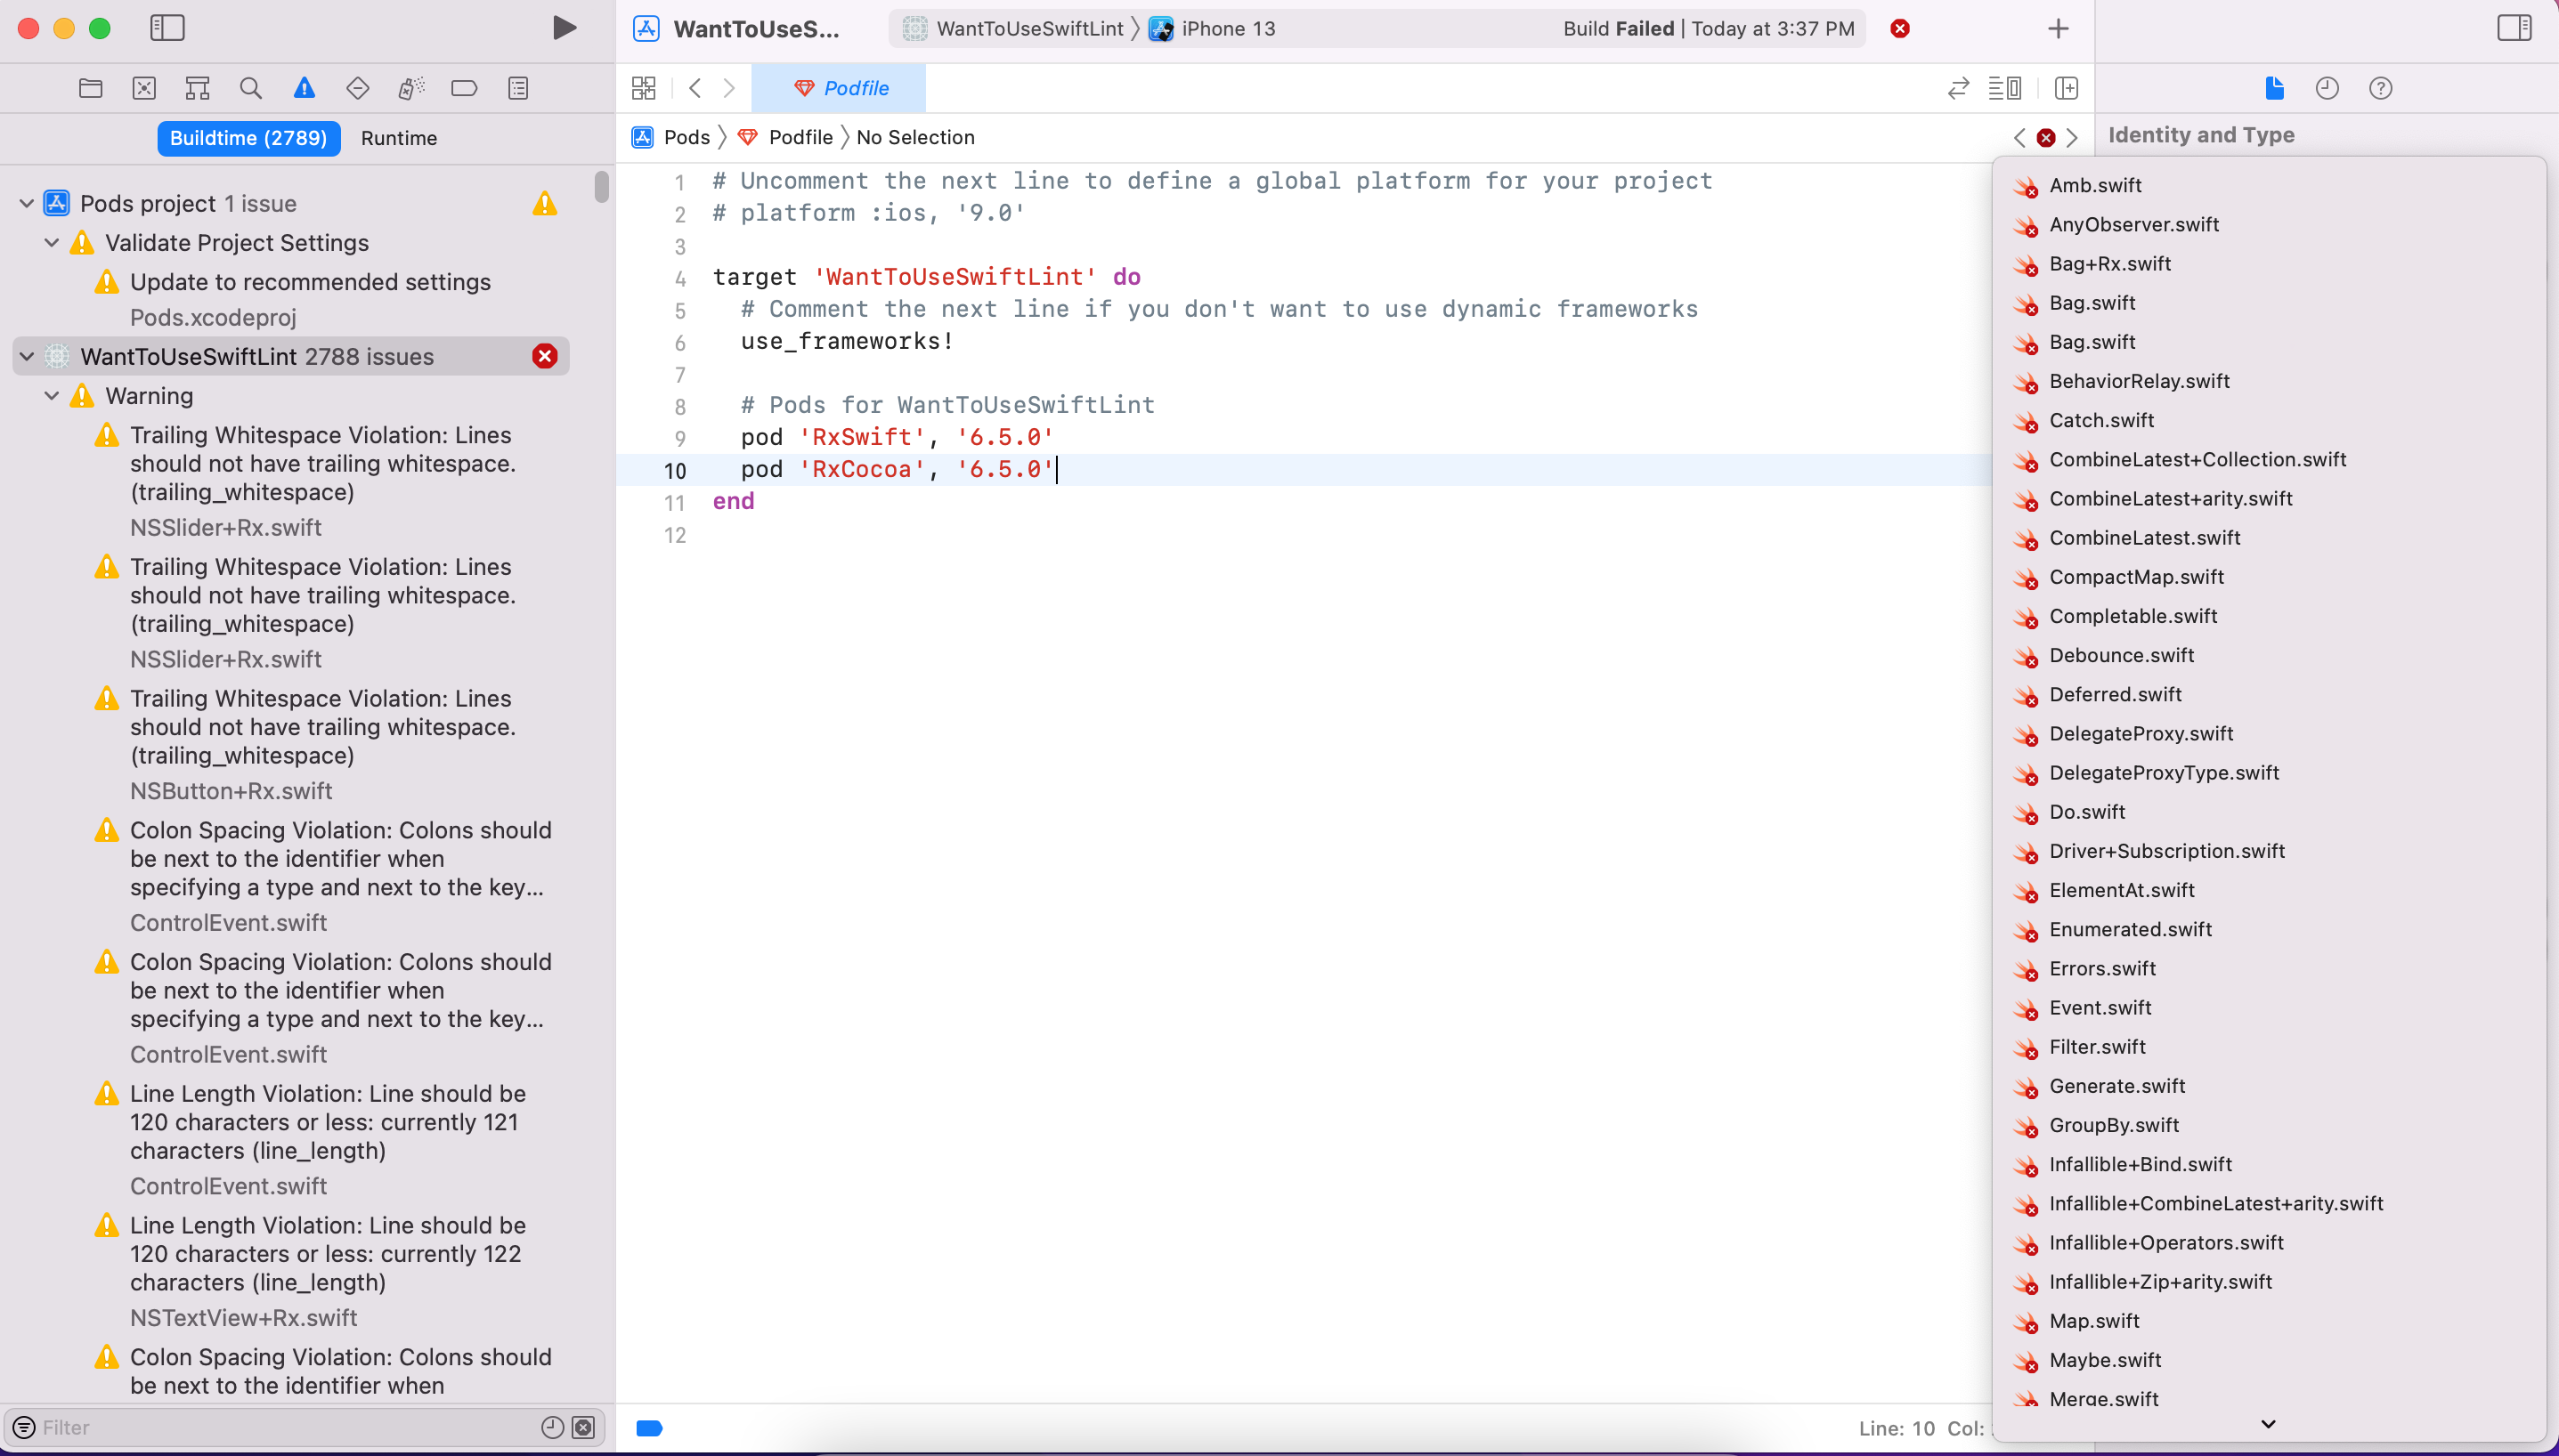Collapse the Warning group
2559x1456 pixels.
pyautogui.click(x=52, y=396)
